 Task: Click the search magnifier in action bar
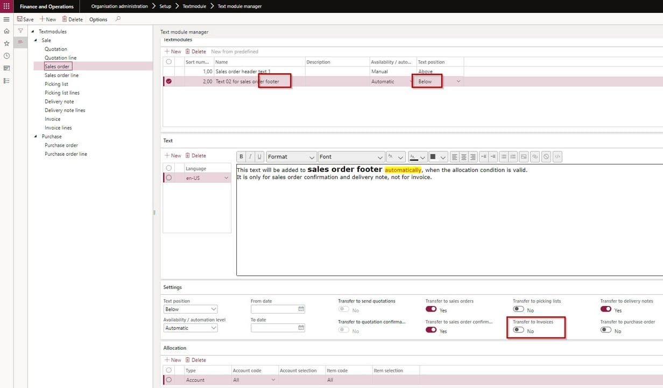[118, 19]
